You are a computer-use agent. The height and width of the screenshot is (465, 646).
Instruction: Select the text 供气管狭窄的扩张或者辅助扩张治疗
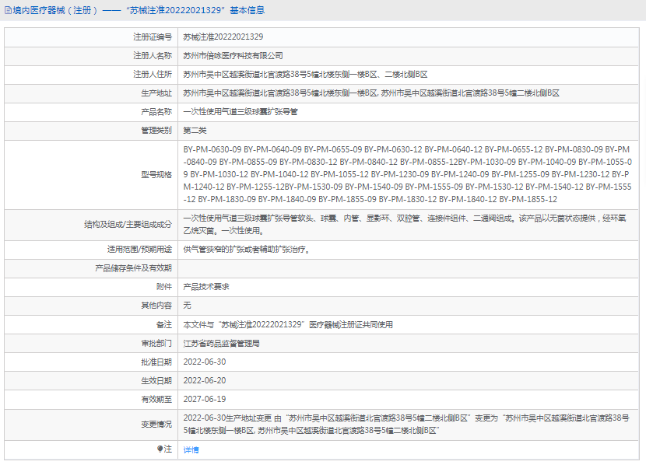tap(247, 250)
